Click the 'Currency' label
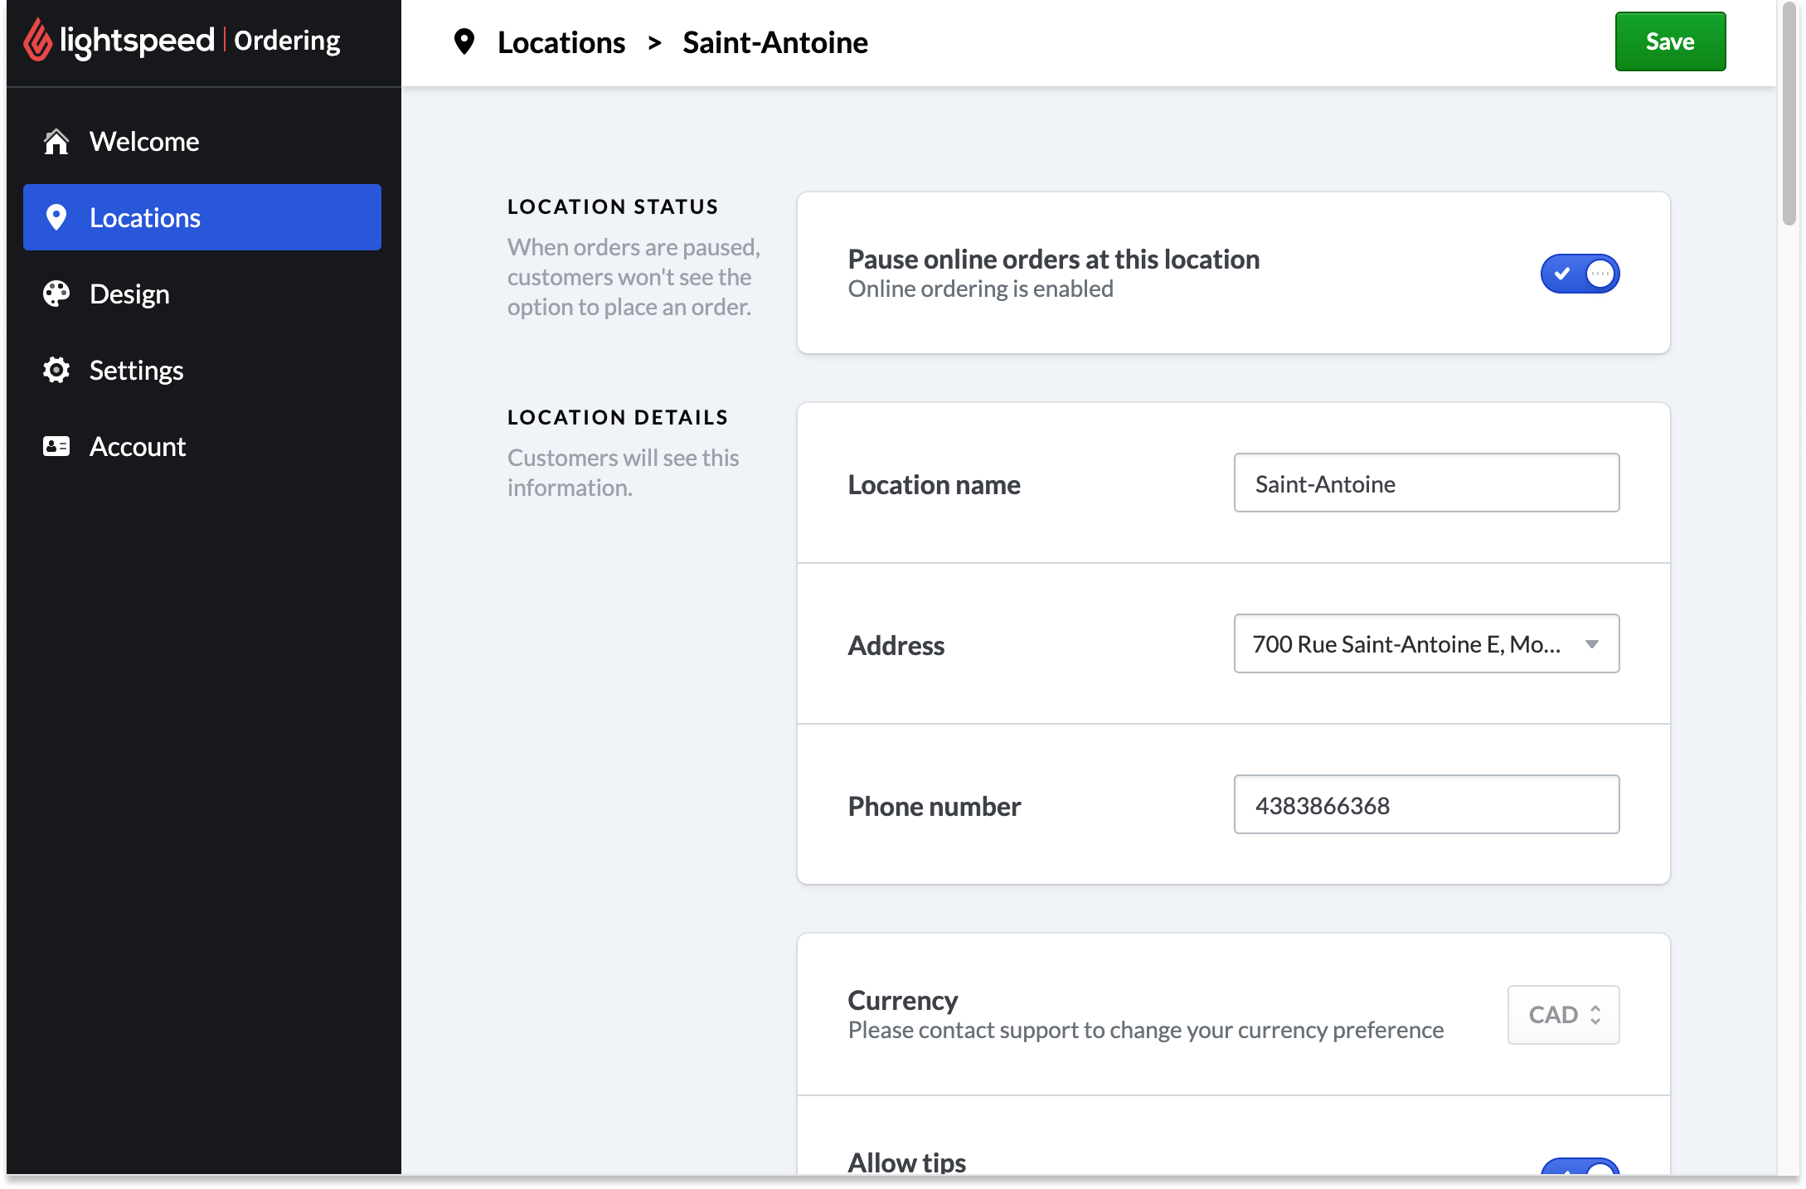The height and width of the screenshot is (1189, 1806). coord(902,1000)
